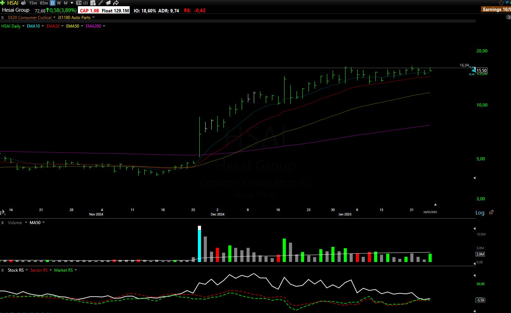The height and width of the screenshot is (313, 511).
Task: Open EMA20 settings dropdown
Action: coord(62,26)
